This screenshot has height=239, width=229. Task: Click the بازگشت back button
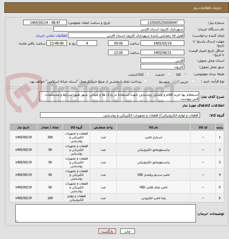coord(107,231)
